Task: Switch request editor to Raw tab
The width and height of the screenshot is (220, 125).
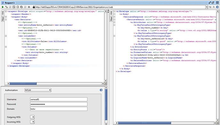Action: (3, 19)
